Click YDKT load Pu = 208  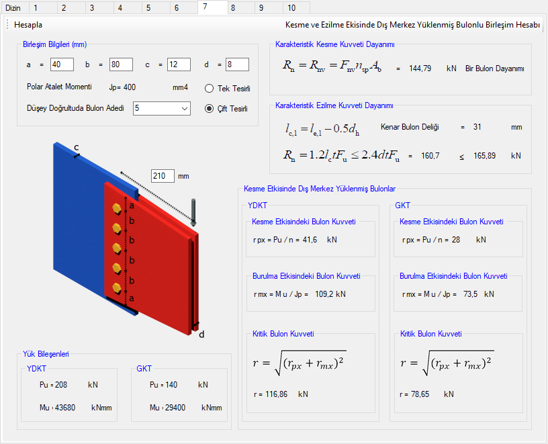pyautogui.click(x=53, y=385)
